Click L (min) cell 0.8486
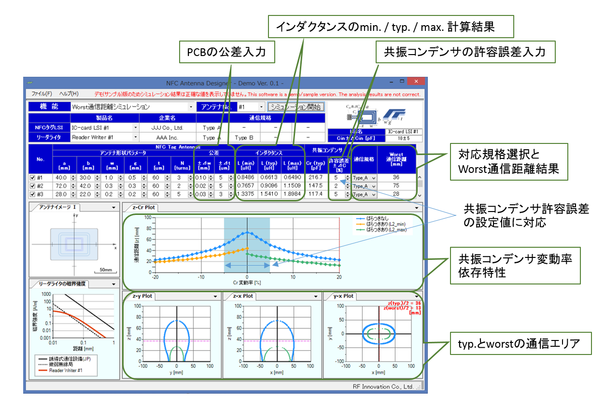This screenshot has height=411, width=605. coord(246,178)
